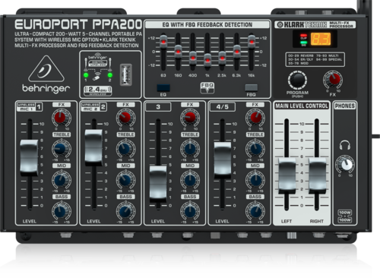380x278 pixels.
Task: Click the 100W + 100W power badge
Action: [x=345, y=216]
